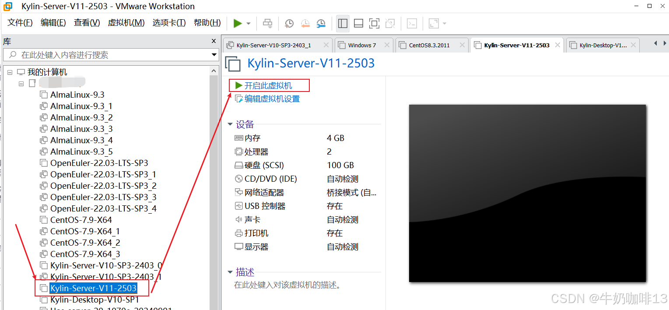Viewport: 669px width, 310px height.
Task: Enter full screen mode icon
Action: coord(374,23)
